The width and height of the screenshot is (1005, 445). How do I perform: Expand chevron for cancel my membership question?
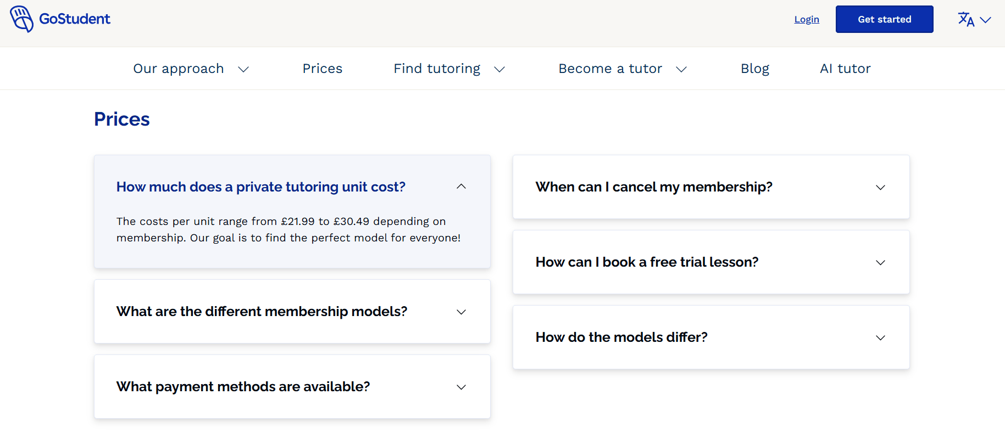(880, 188)
